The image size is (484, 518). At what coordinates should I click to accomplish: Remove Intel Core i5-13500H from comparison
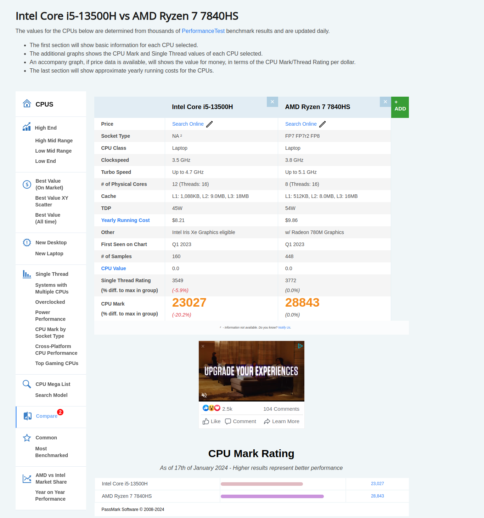tap(272, 102)
